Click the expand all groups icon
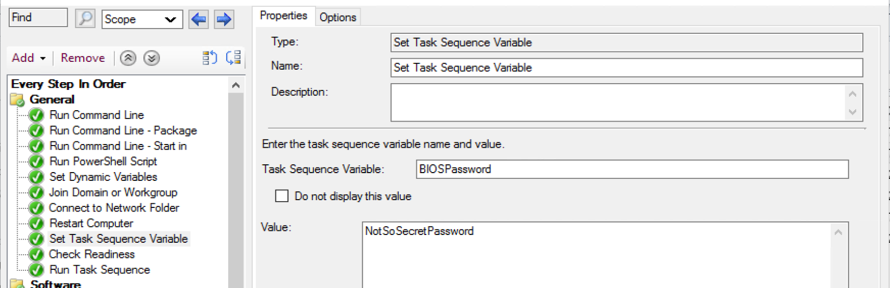Screen dimensions: 890x288 coord(233,58)
